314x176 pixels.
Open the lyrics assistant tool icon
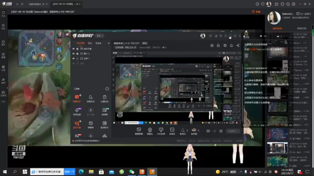(104, 124)
